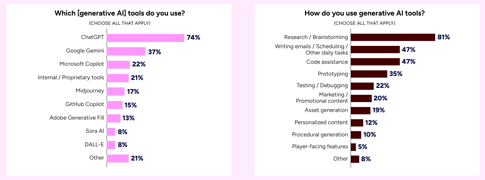Click the Prototyping 35% bar
The height and width of the screenshot is (180, 485).
[369, 74]
